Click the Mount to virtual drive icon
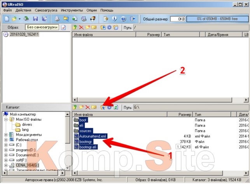This screenshot has height=185, width=250. [x=75, y=19]
